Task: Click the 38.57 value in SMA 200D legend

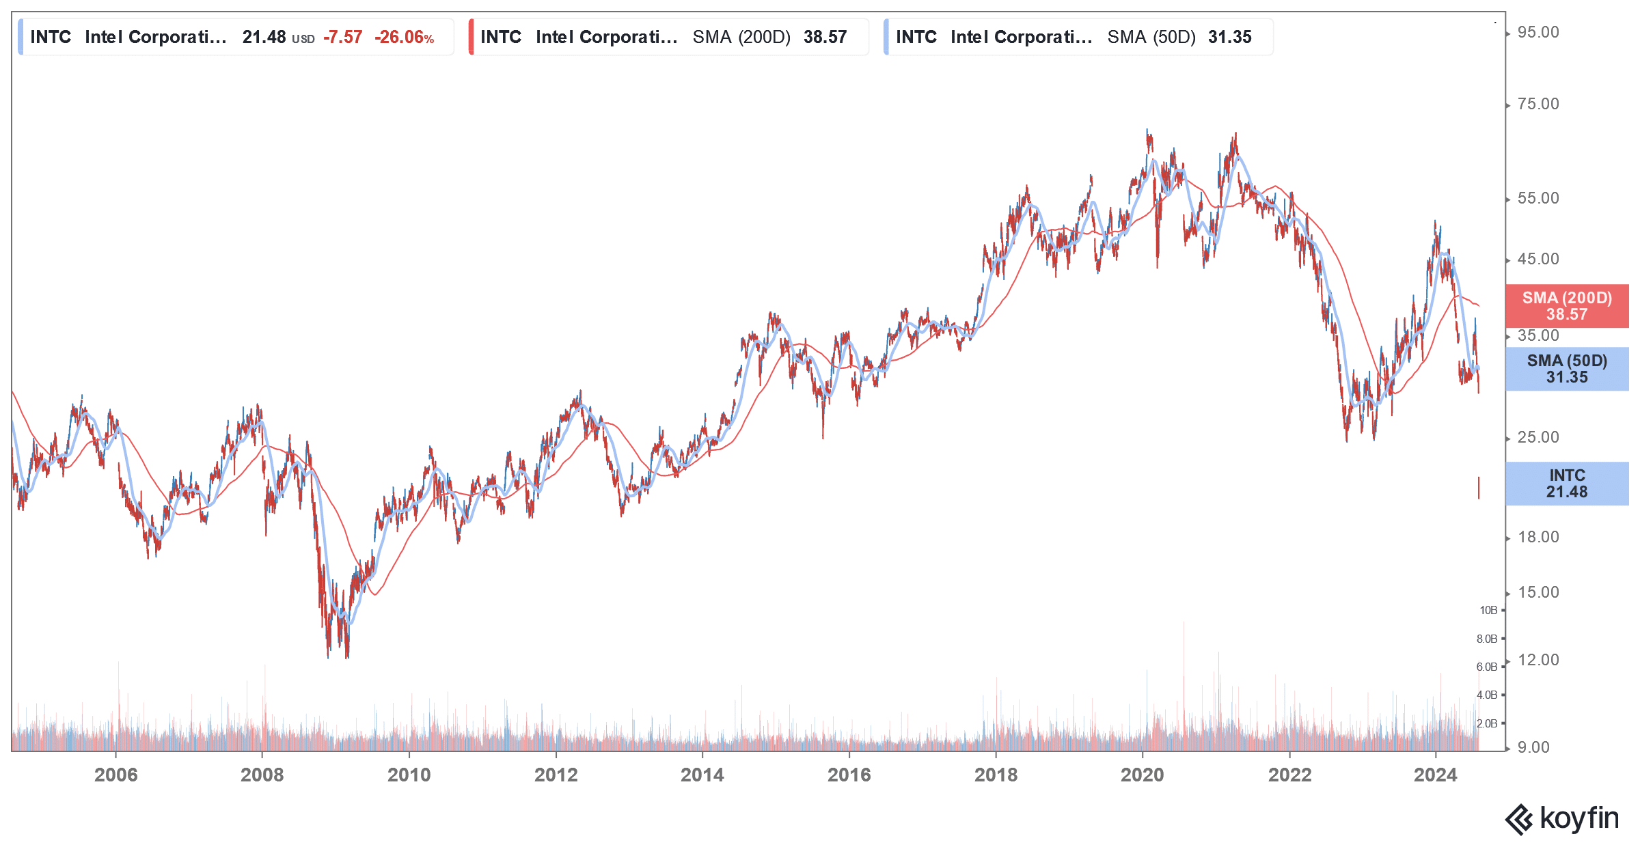Action: [825, 37]
